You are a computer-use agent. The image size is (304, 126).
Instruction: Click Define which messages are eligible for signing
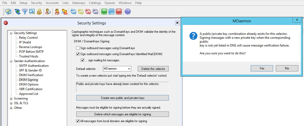[123, 114]
